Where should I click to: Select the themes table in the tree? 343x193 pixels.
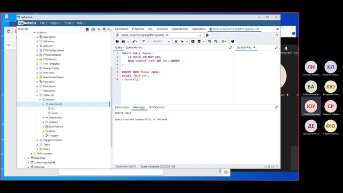(x=50, y=100)
